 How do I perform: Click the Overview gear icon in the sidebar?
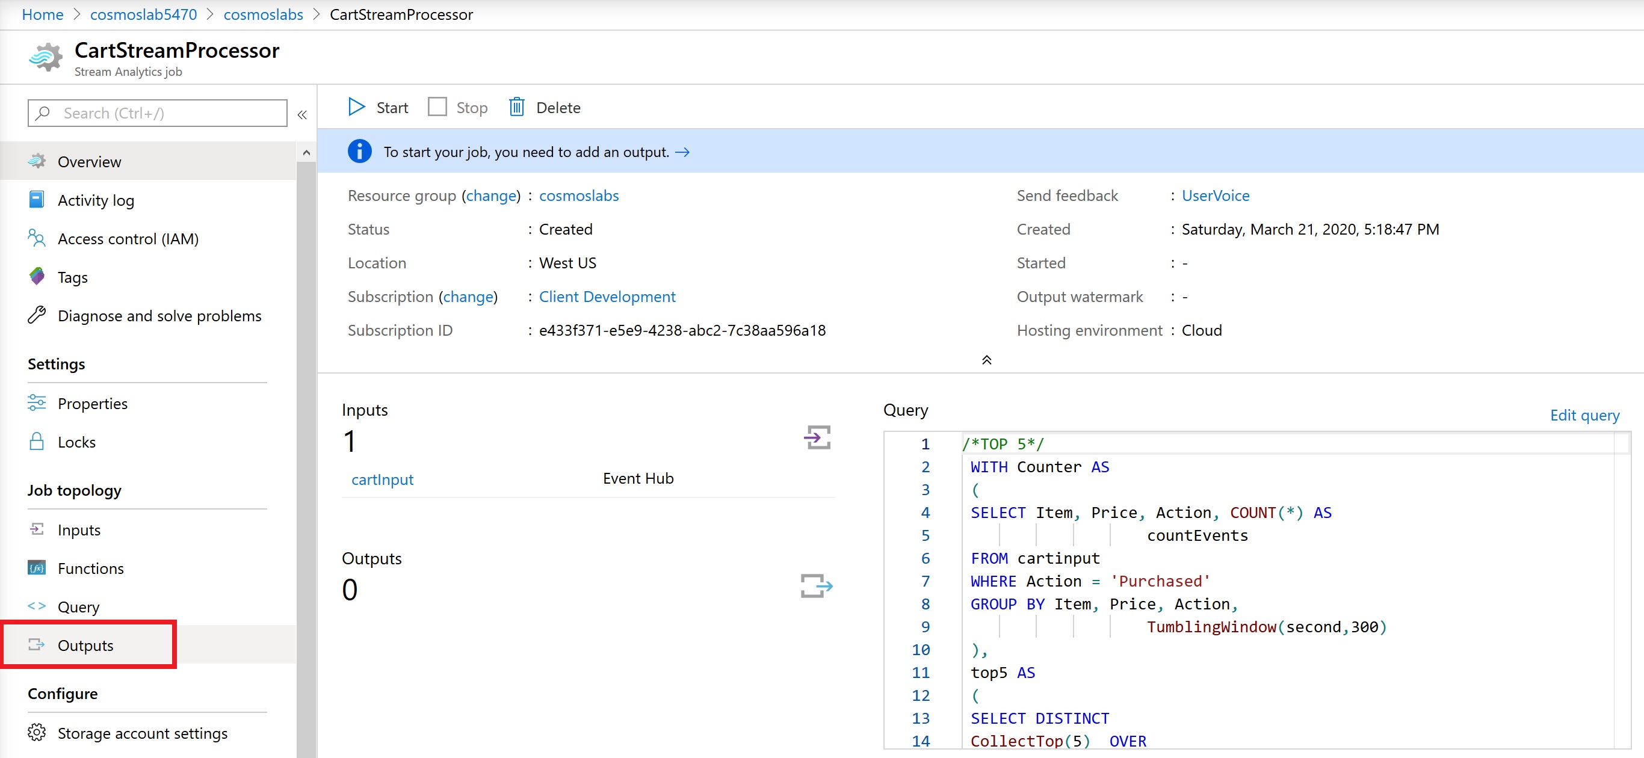coord(36,161)
